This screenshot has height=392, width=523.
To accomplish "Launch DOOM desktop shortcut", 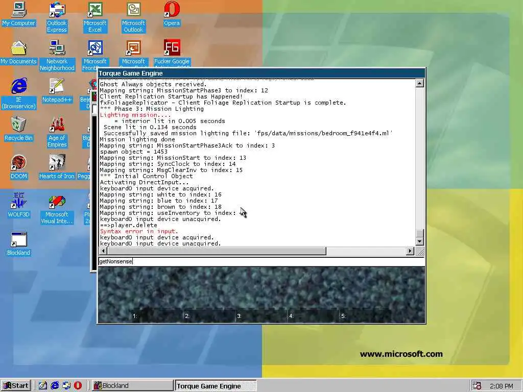I will [x=18, y=167].
